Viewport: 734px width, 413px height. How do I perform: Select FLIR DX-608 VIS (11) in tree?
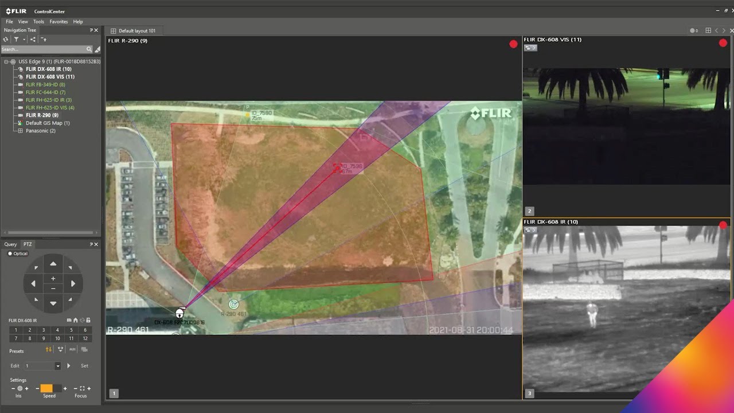[x=50, y=77]
